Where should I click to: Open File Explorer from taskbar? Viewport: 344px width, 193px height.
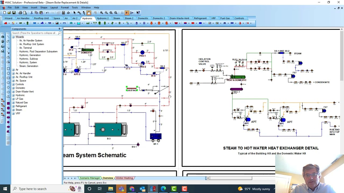click(110, 189)
